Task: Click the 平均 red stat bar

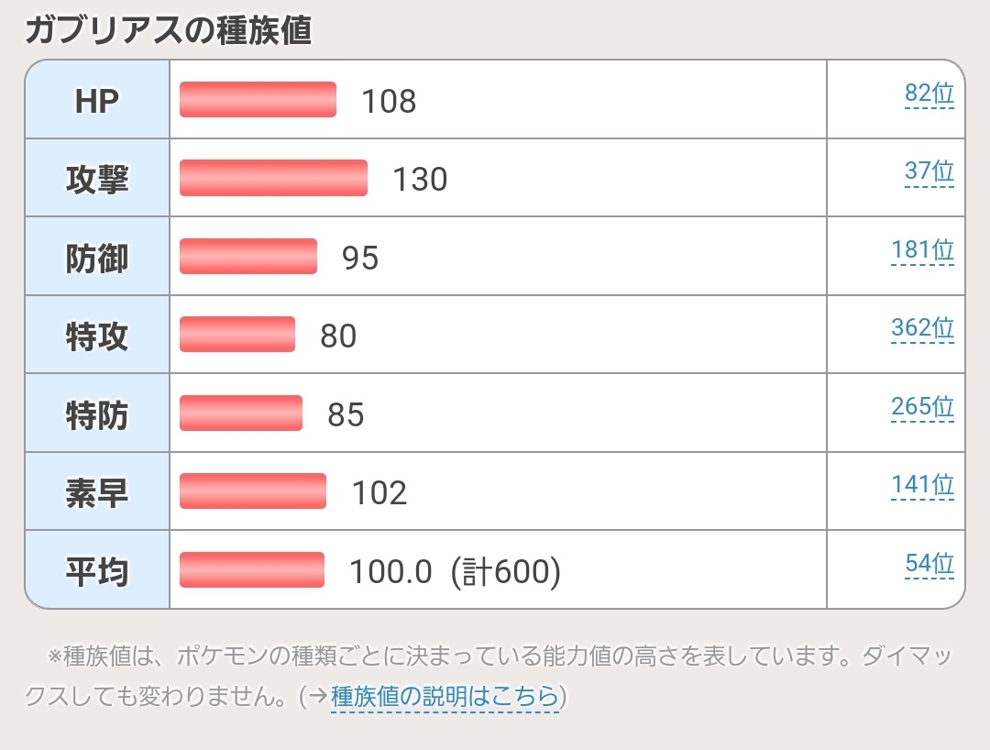Action: pos(252,569)
